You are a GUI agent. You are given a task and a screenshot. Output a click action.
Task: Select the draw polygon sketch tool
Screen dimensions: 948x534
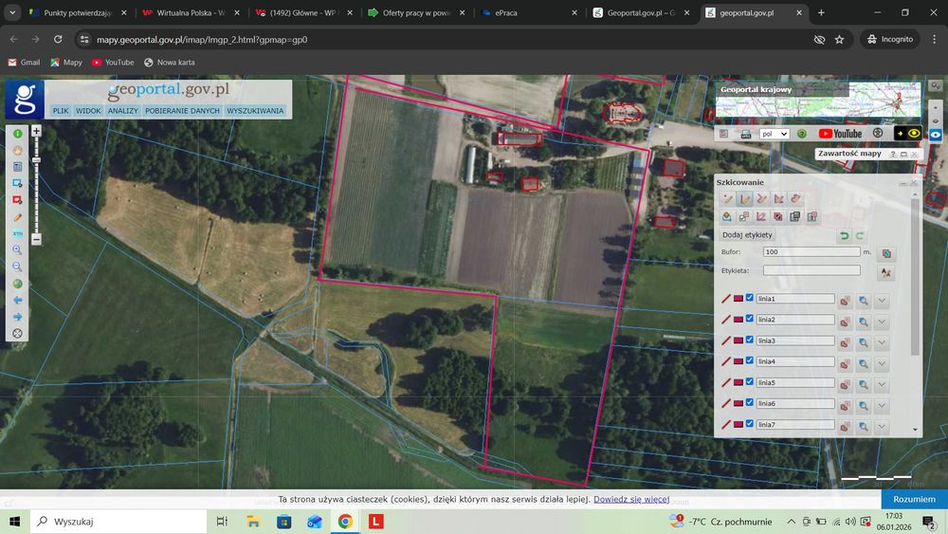pyautogui.click(x=778, y=199)
